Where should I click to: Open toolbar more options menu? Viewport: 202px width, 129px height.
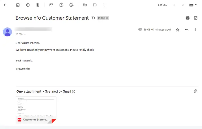click(104, 5)
